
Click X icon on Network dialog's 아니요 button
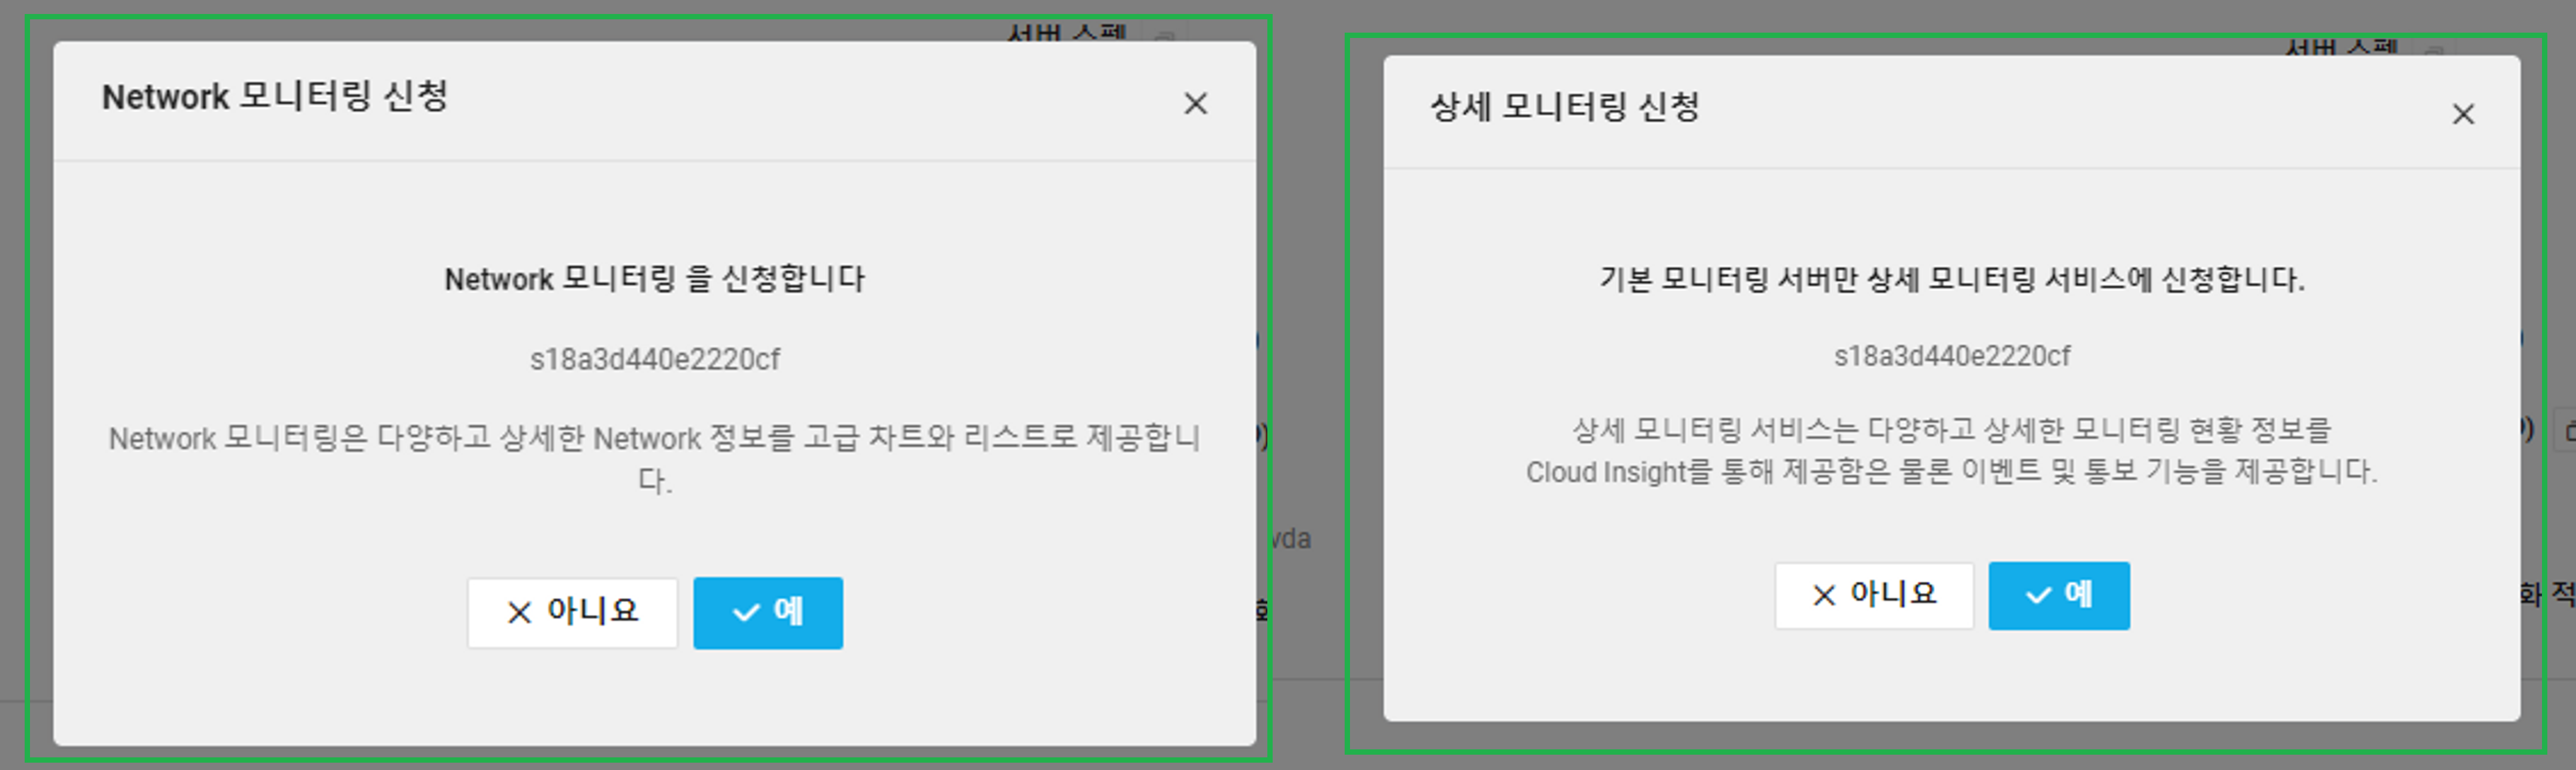tap(519, 612)
